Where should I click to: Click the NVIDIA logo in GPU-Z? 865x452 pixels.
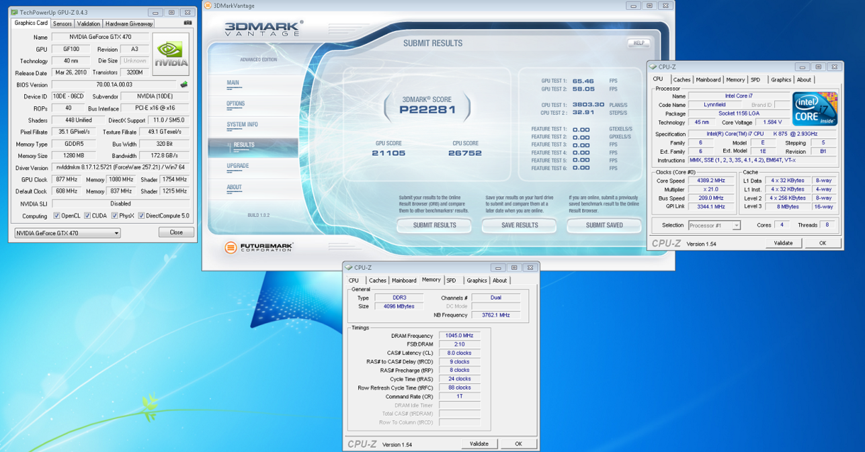(x=171, y=54)
